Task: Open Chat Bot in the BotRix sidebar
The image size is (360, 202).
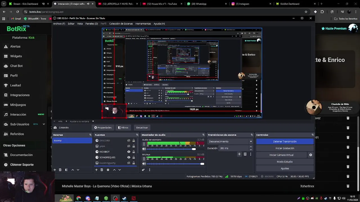Action: pyautogui.click(x=16, y=66)
